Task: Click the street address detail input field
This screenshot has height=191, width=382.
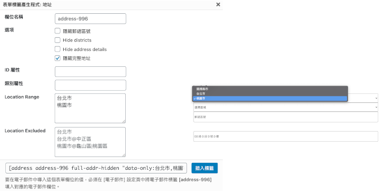Action: 285,136
